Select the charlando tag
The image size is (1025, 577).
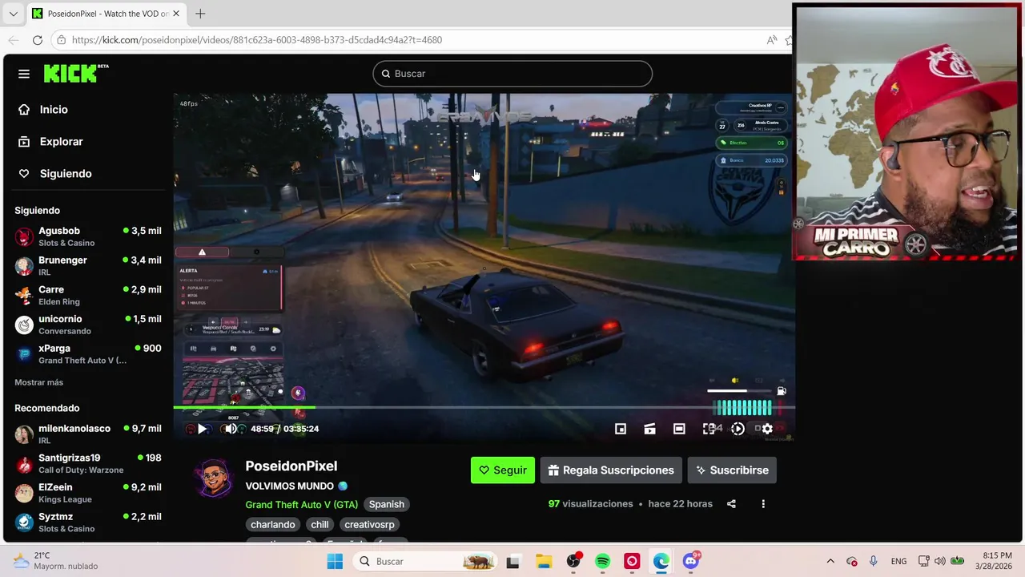273,525
